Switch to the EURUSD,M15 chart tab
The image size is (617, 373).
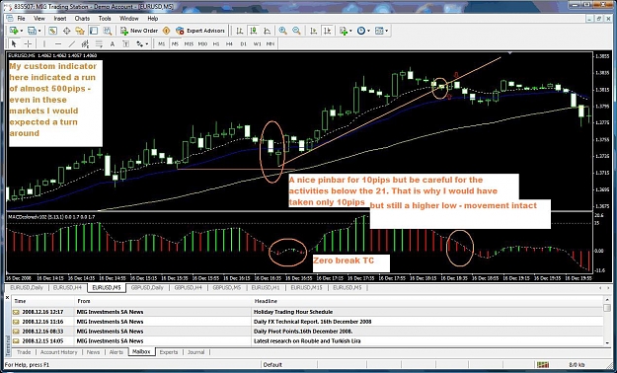(x=306, y=288)
